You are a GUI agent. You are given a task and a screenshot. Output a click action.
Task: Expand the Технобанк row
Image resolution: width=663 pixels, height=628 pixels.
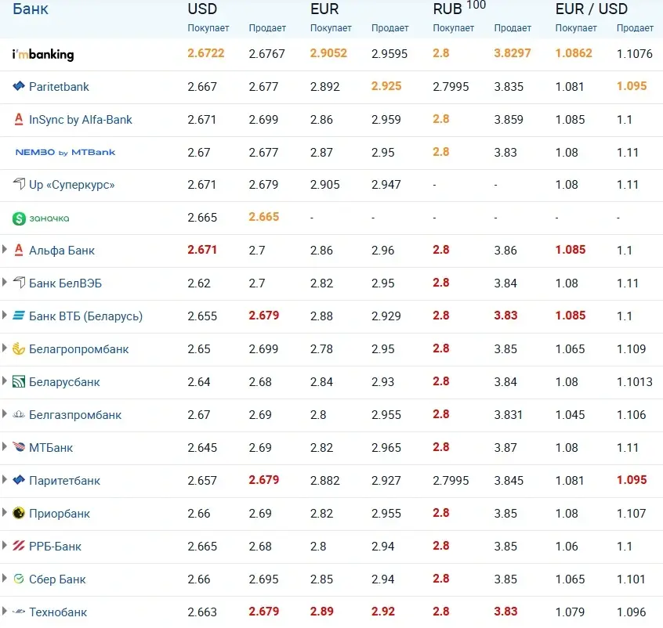point(4,611)
